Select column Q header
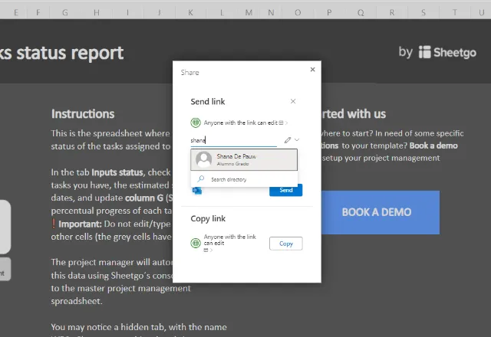The image size is (491, 337). coord(361,12)
